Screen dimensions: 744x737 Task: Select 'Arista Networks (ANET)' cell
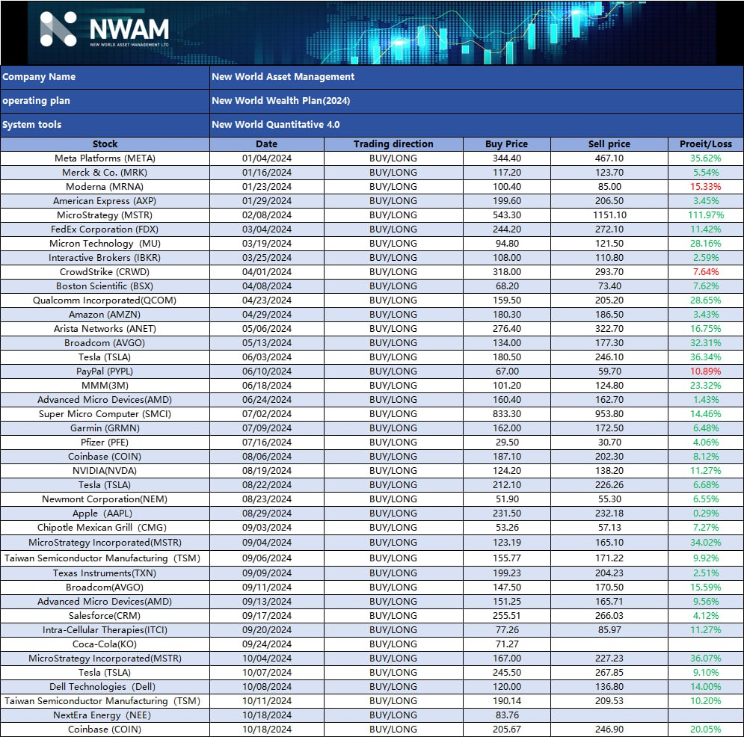(x=105, y=329)
